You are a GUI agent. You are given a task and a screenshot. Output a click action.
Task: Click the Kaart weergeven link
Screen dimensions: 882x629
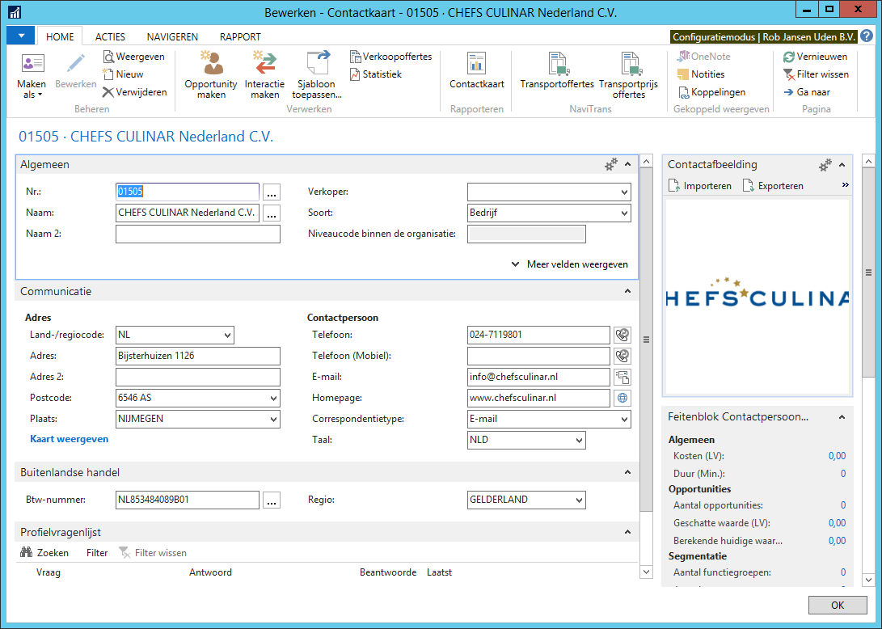coord(70,439)
